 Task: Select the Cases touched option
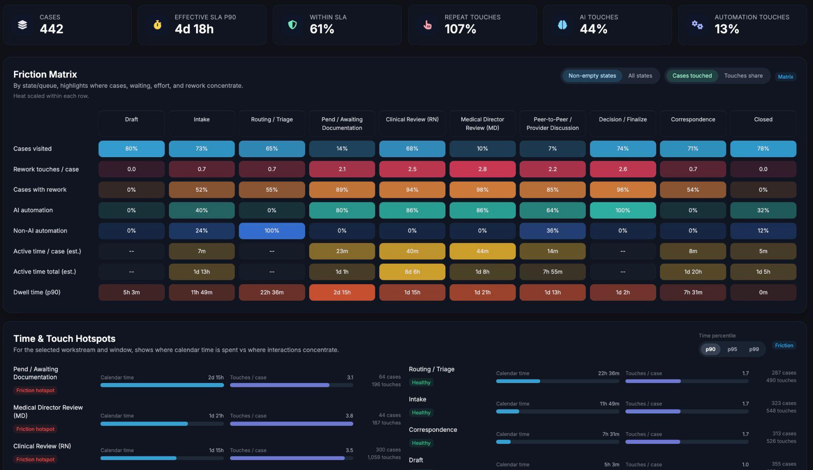coord(692,76)
